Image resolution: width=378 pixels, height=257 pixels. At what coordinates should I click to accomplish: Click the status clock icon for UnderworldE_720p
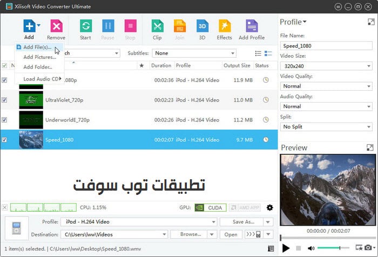pyautogui.click(x=266, y=119)
